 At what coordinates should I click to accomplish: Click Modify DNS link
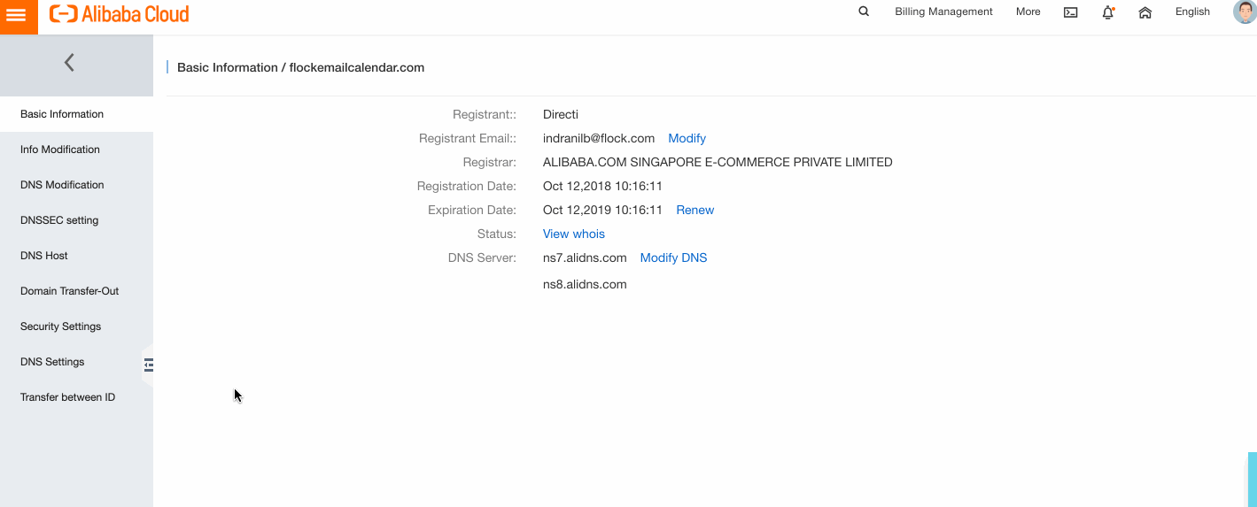tap(673, 257)
